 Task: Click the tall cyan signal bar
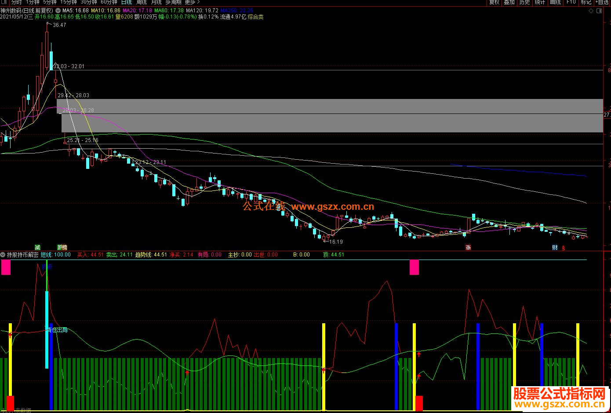click(47, 329)
